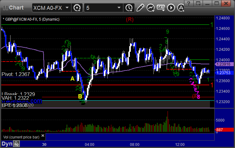This screenshot has height=148, width=235.
Task: Click the green 1 label at upper right line
Action: [211, 25]
